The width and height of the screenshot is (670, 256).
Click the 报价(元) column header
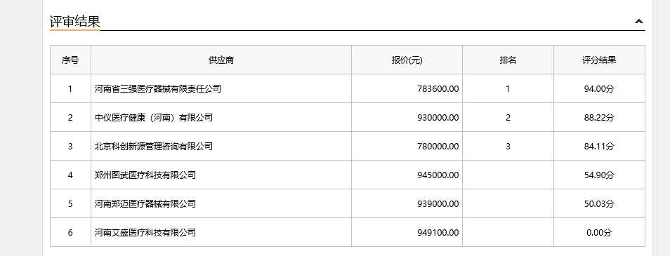click(407, 60)
